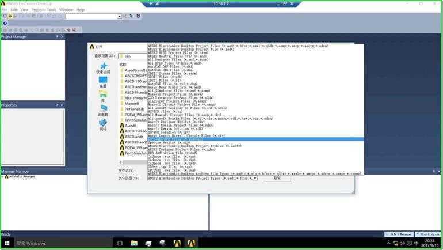Select the A.aedtresults folder
This screenshot has height=250, width=443.
pos(134,70)
